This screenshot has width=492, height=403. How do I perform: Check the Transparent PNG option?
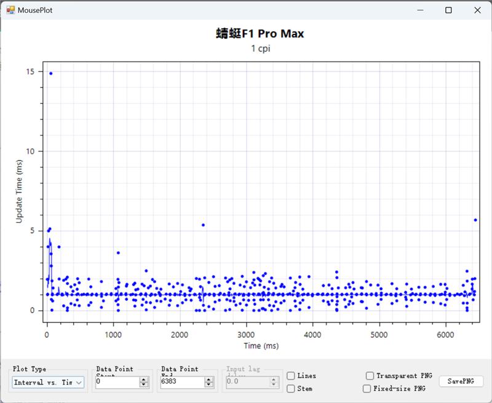click(x=370, y=376)
